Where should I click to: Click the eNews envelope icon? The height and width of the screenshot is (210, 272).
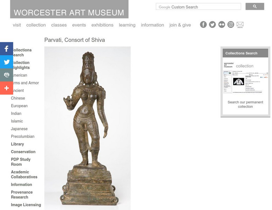(x=240, y=24)
